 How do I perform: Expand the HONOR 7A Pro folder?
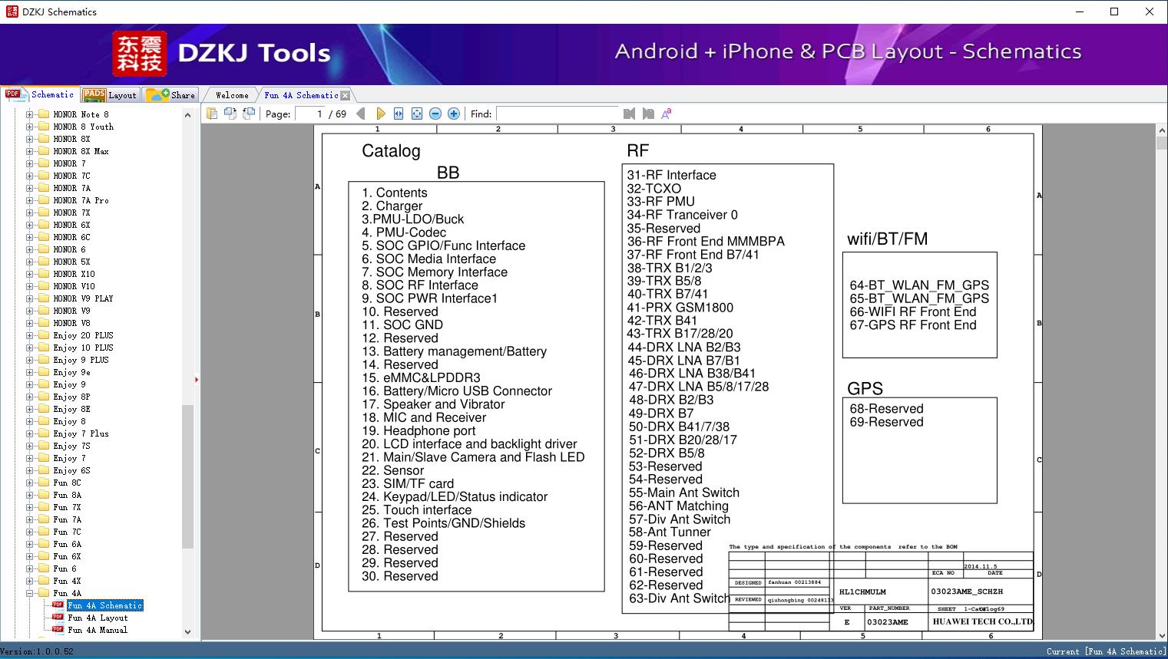[x=30, y=200]
